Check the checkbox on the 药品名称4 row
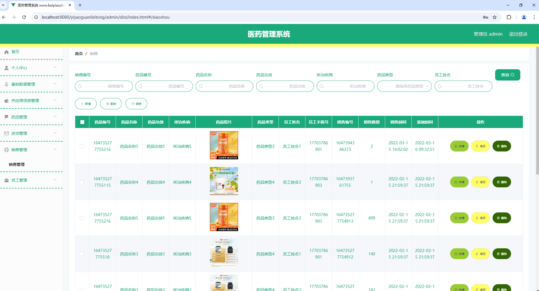 (x=82, y=182)
